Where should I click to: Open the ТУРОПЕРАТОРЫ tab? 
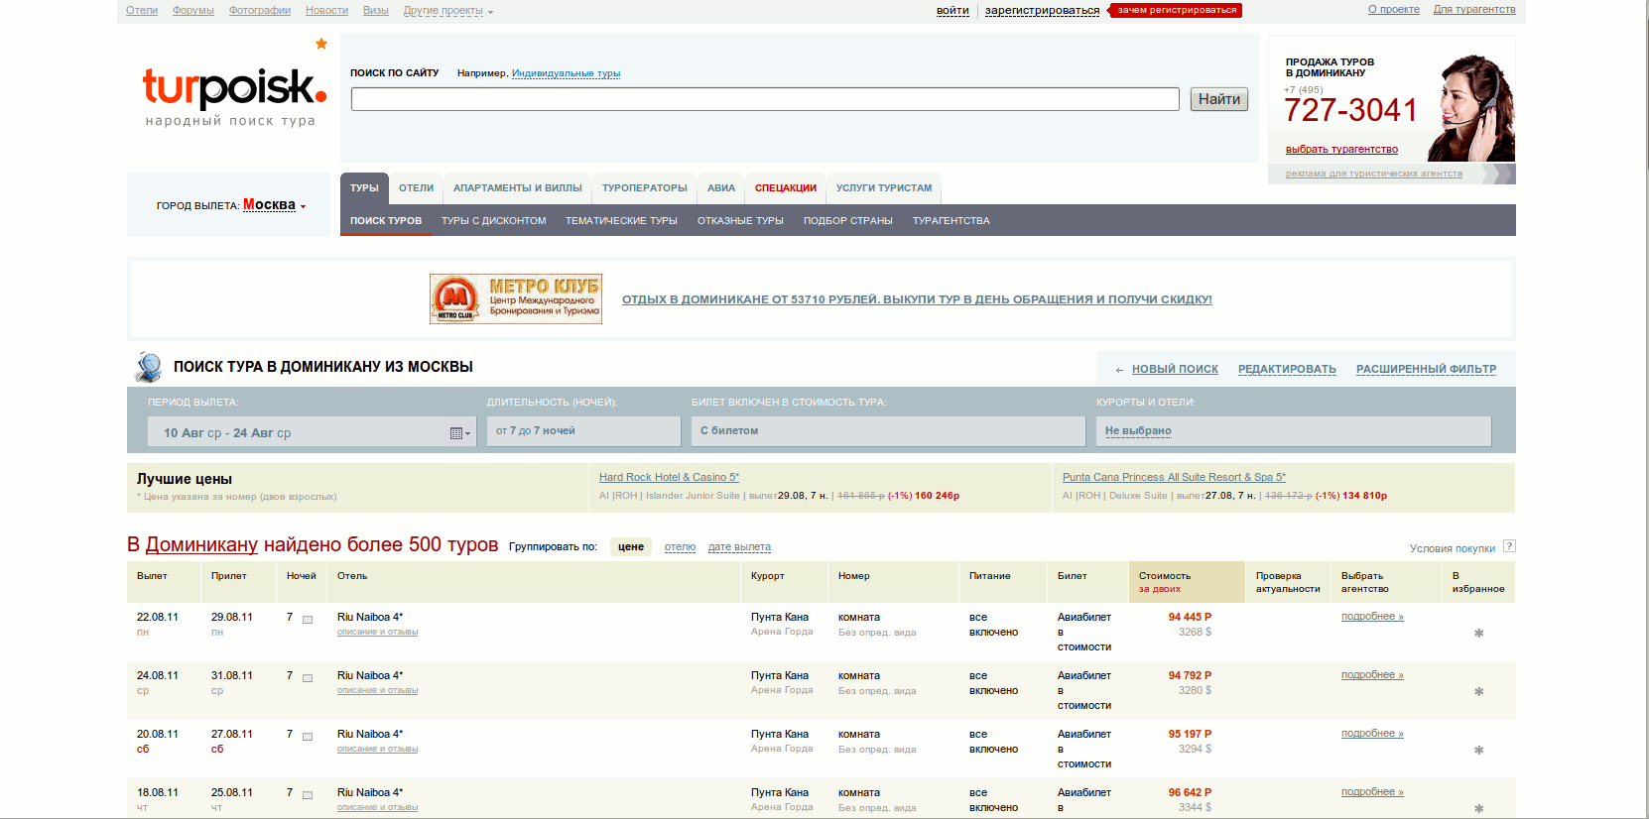645,188
